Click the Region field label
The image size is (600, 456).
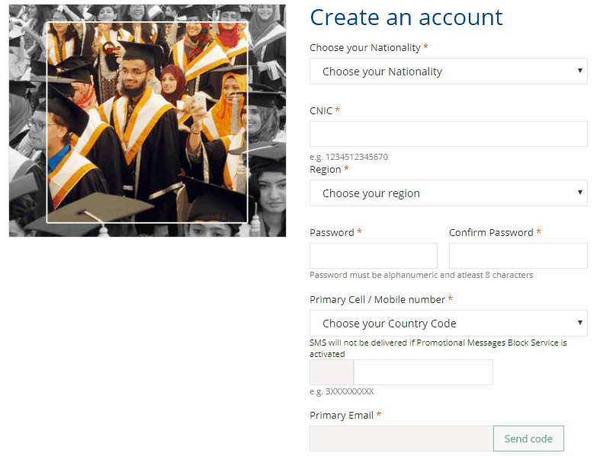[x=325, y=170]
